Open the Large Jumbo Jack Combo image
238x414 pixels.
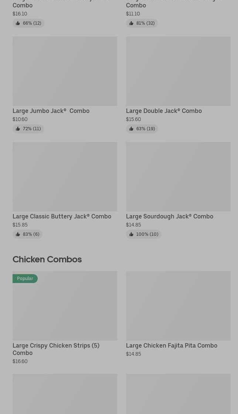(65, 71)
